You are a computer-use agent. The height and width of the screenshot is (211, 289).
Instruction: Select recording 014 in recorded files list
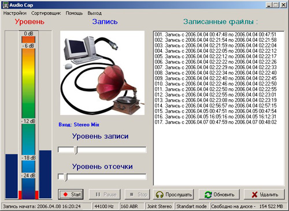pos(216,106)
